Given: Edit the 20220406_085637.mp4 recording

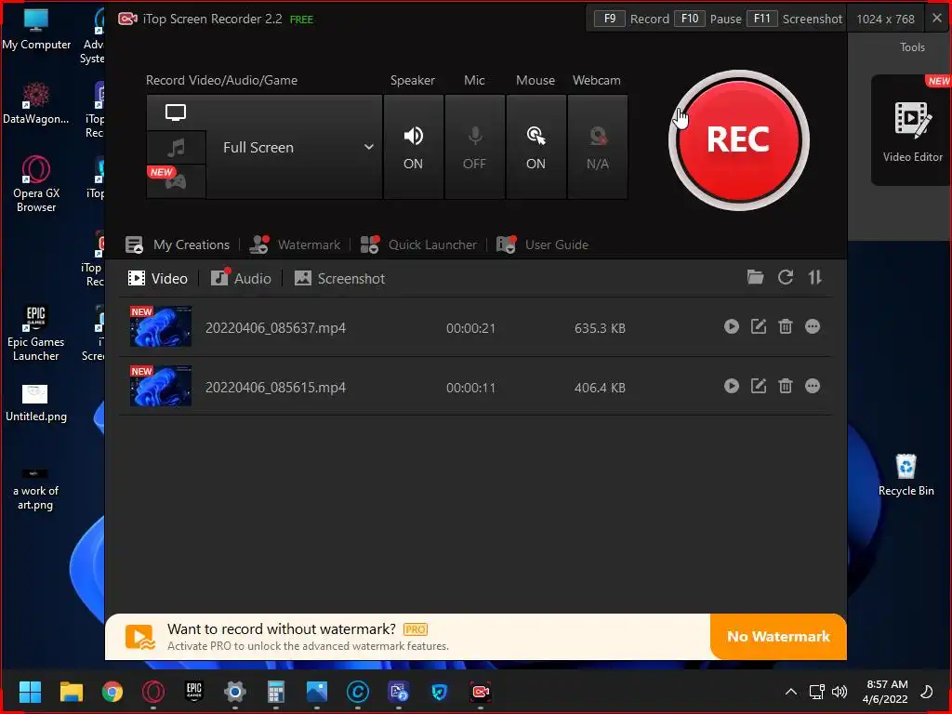Looking at the screenshot, I should tap(759, 326).
